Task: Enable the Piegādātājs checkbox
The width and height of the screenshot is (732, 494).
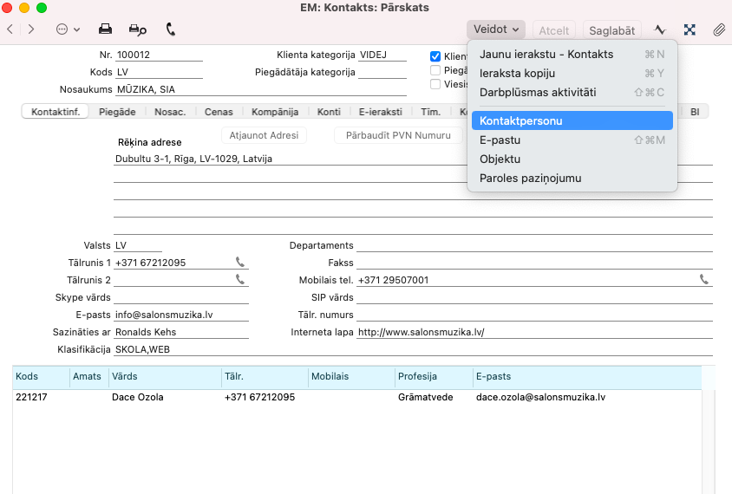Action: [x=435, y=70]
